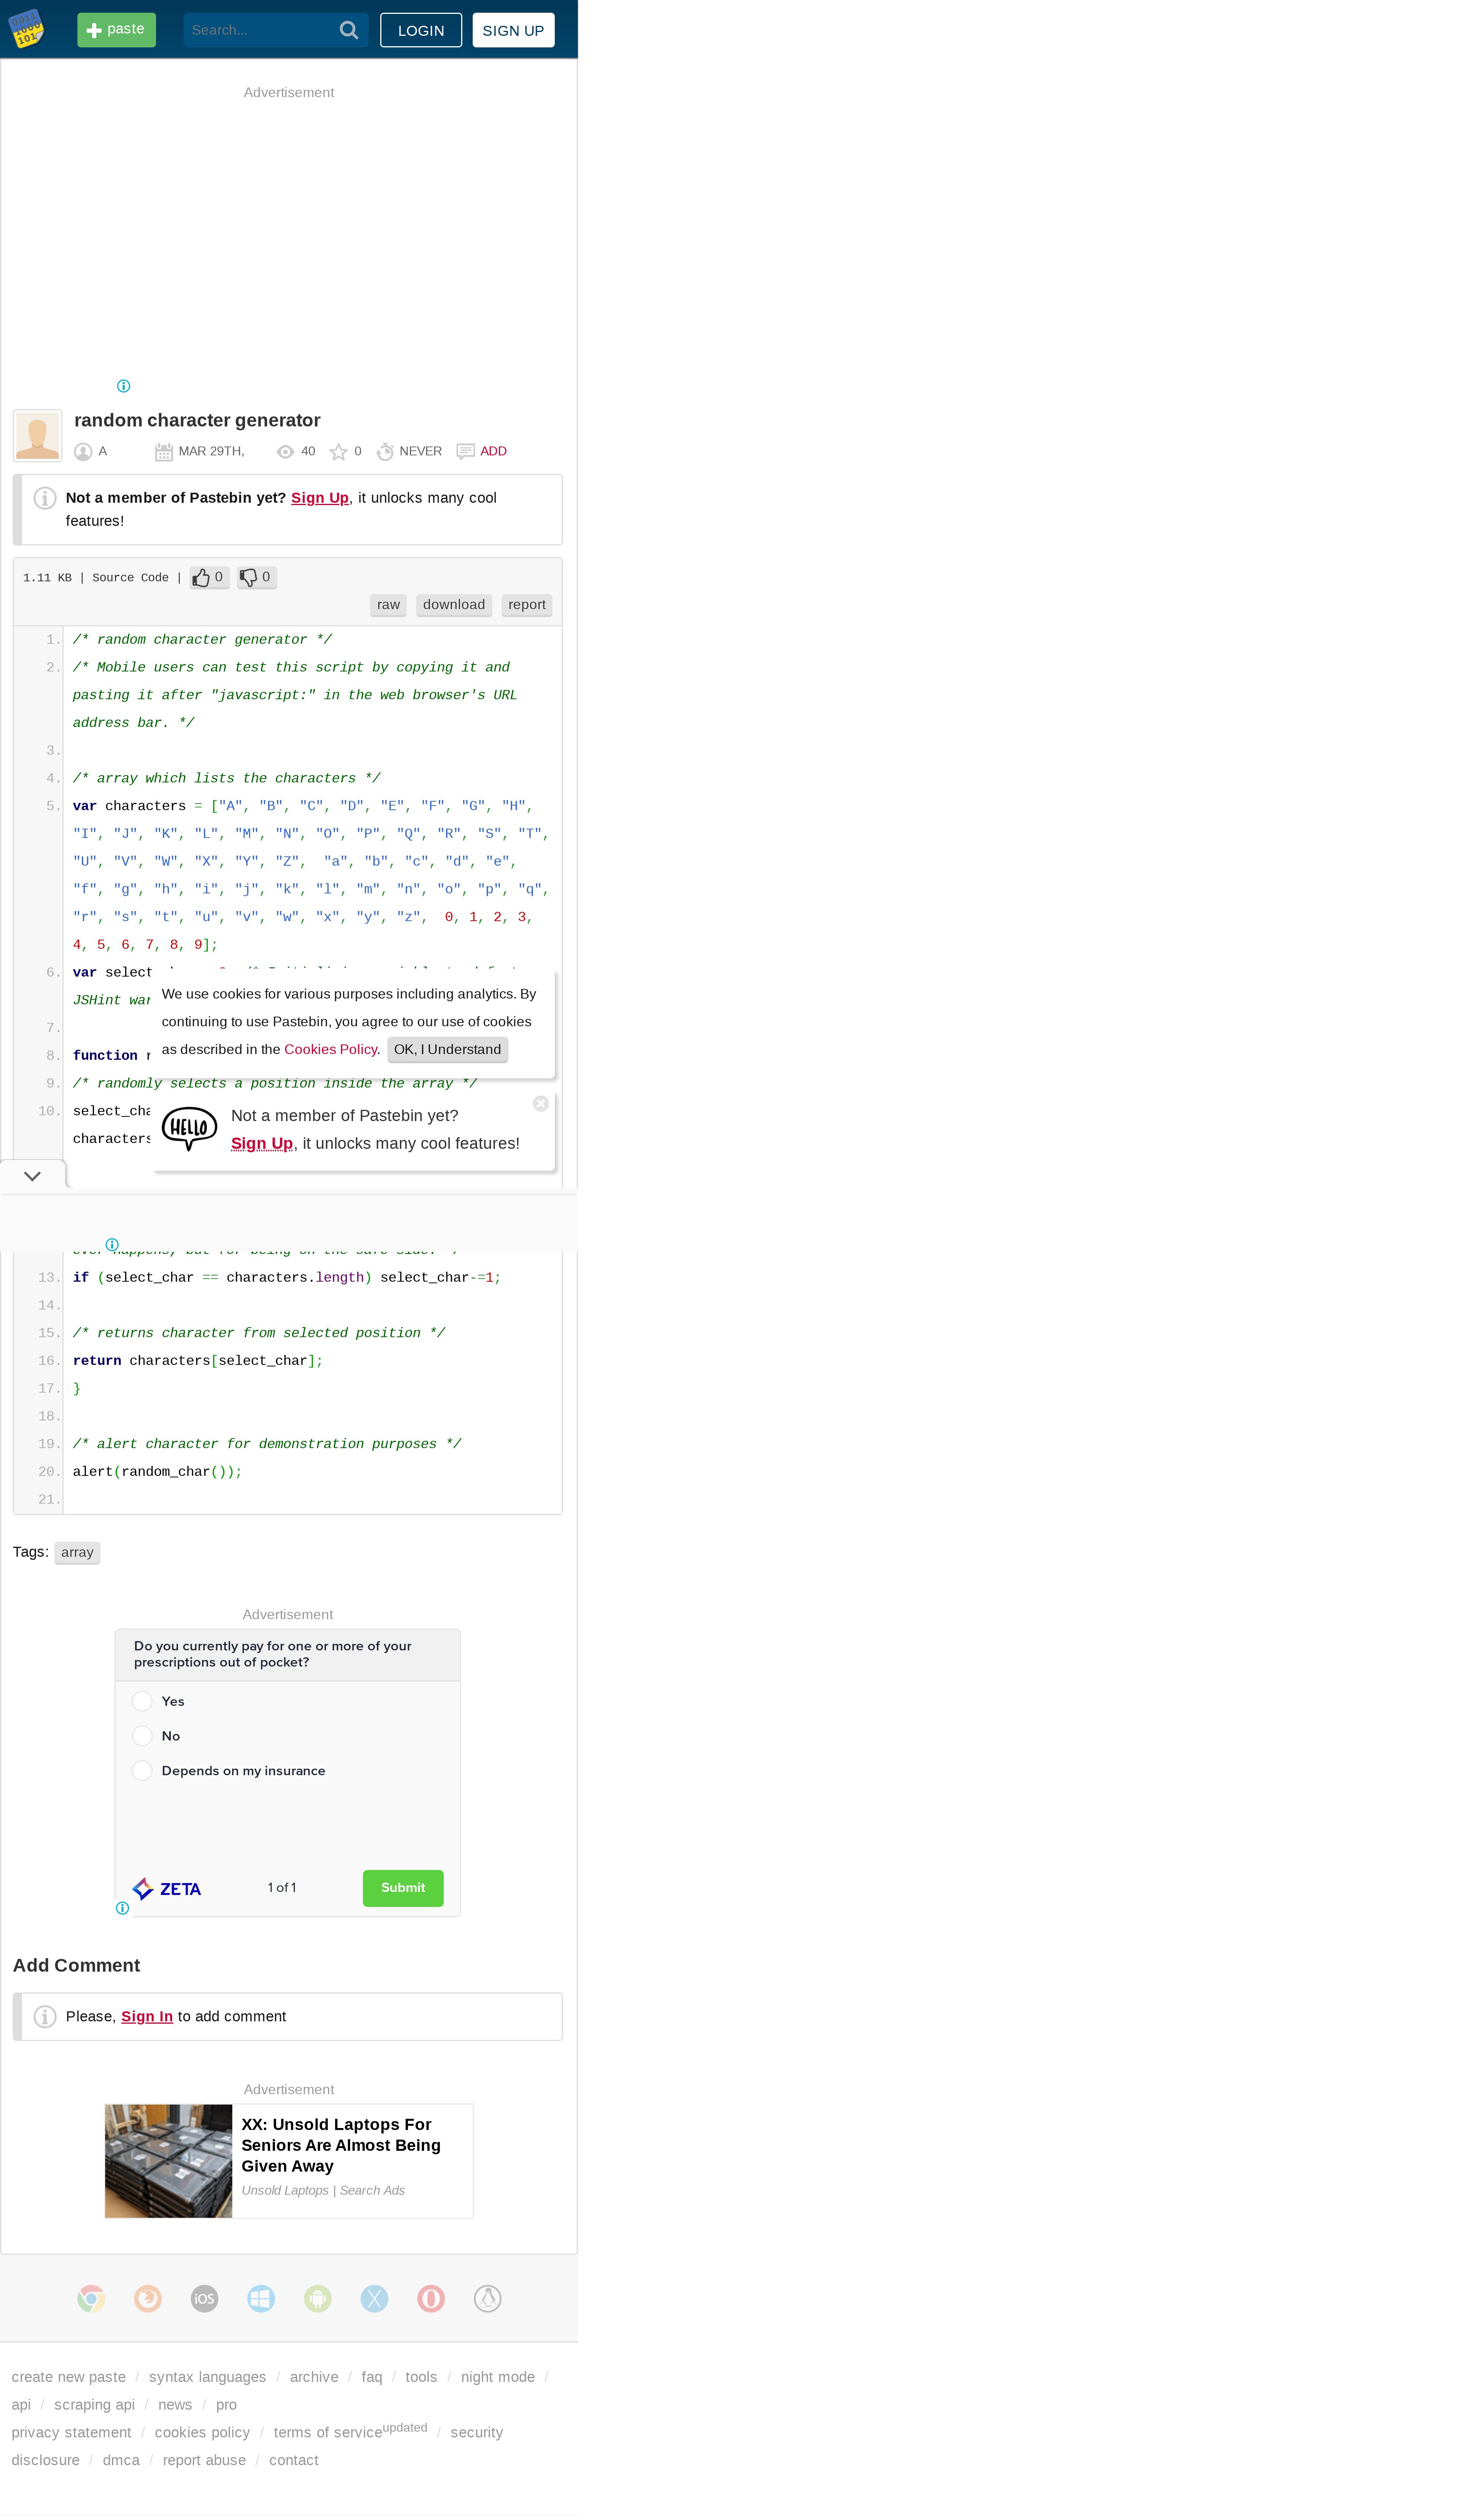Screen dimensions: 1484x2516
Task: Click the Windows icon in footer
Action: (261, 2299)
